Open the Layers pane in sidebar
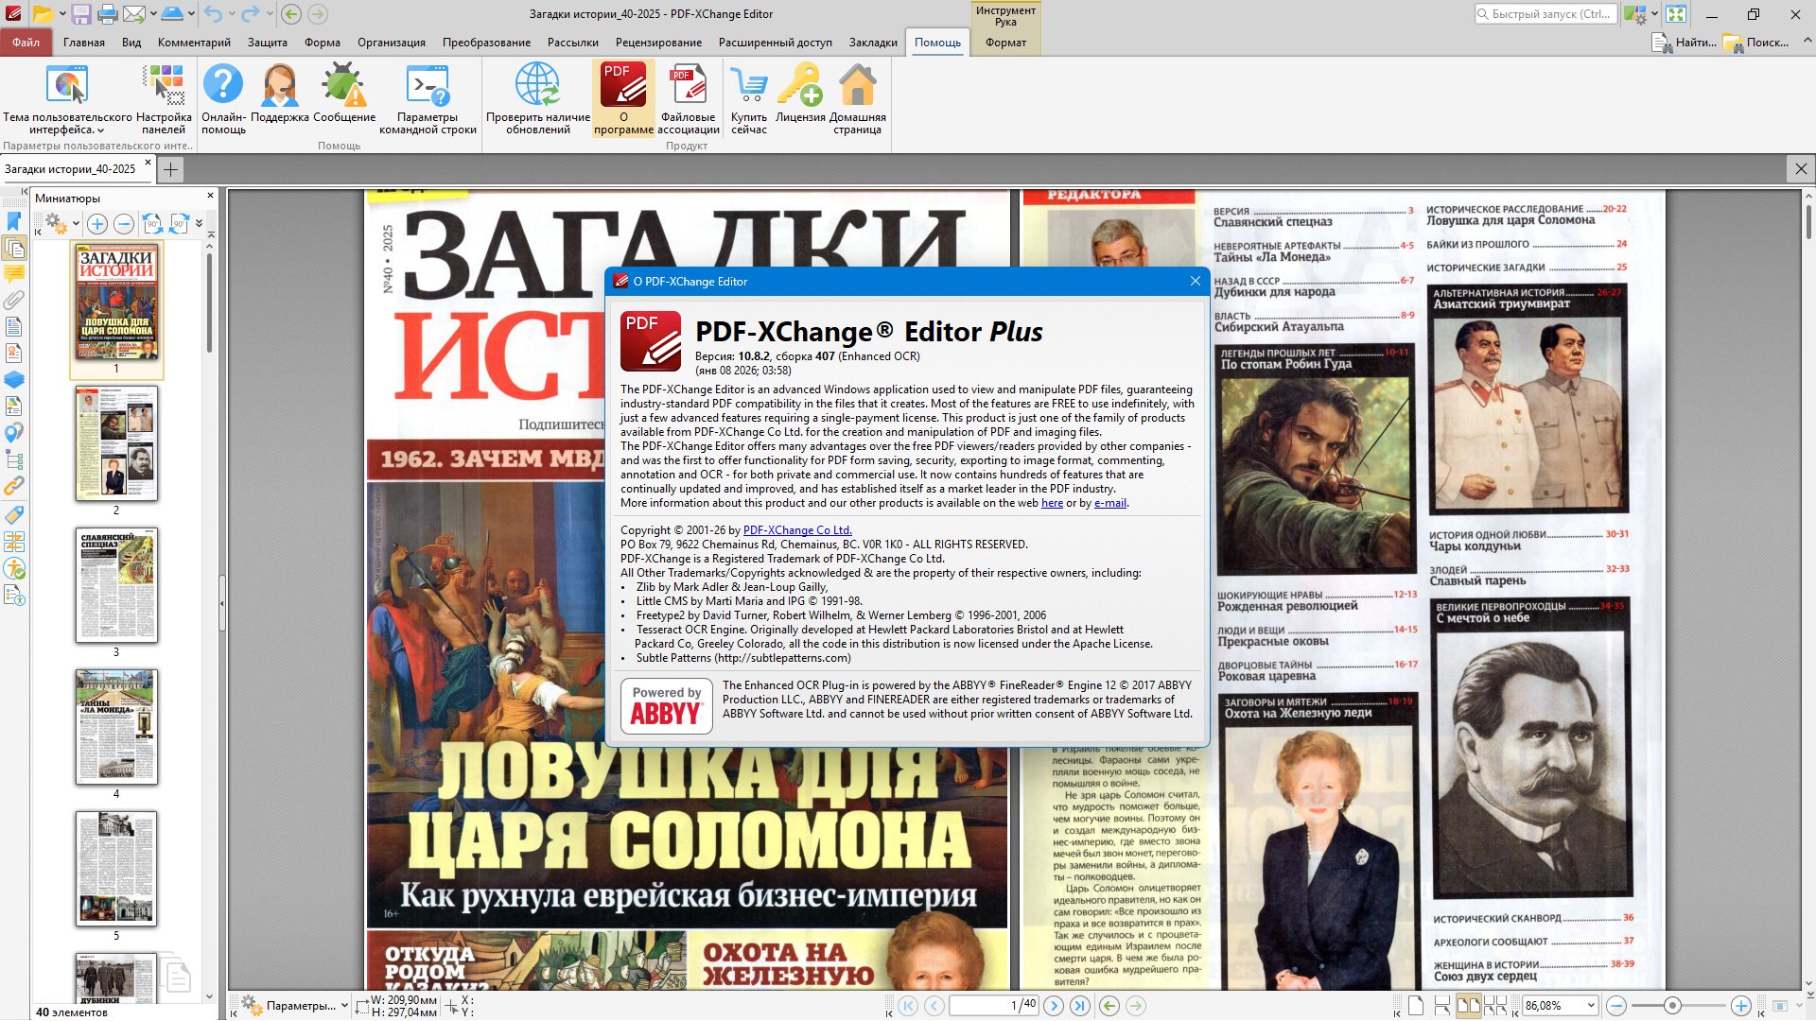Image resolution: width=1816 pixels, height=1021 pixels. 13,380
